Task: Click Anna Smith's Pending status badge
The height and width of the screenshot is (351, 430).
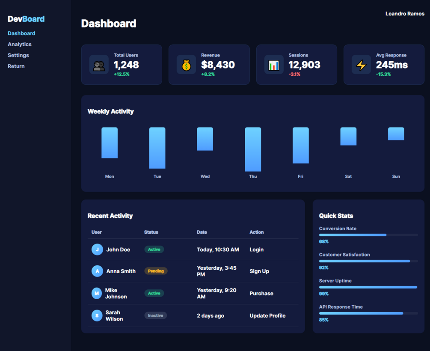Action: (156, 271)
